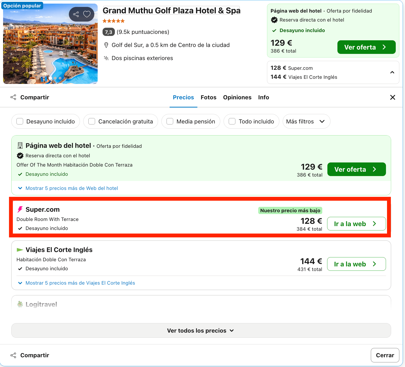Viewport: 405px width, 367px height.
Task: Switch to the Precios tab
Action: [183, 97]
